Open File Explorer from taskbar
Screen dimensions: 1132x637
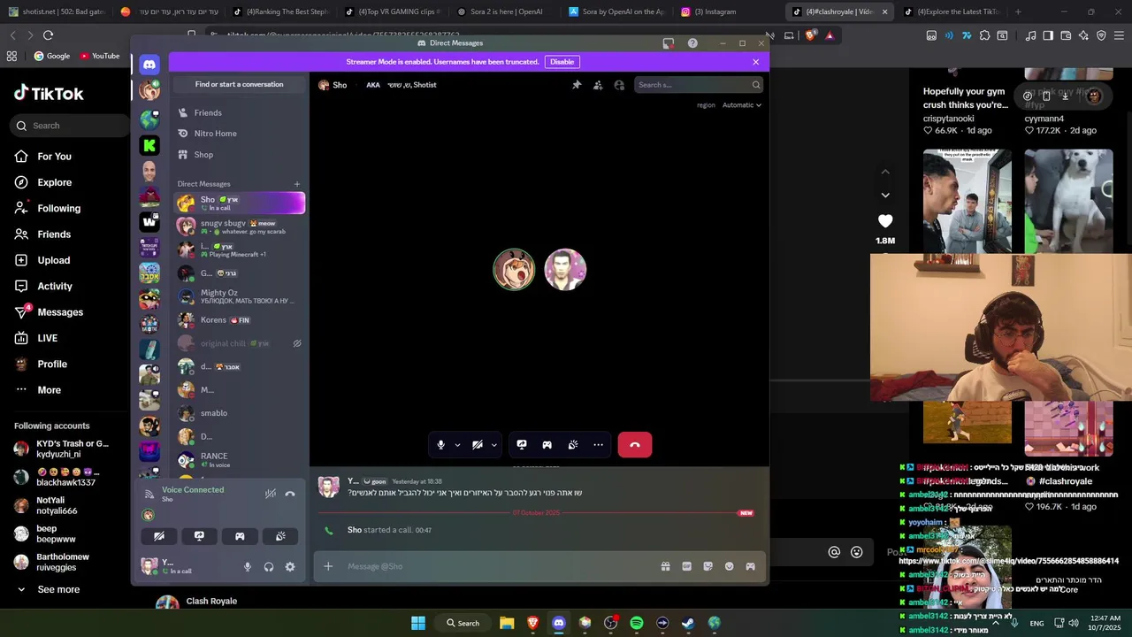click(507, 623)
